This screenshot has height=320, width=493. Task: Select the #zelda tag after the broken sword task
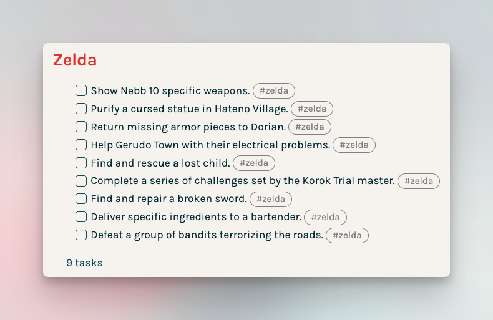click(271, 199)
